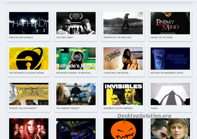The width and height of the screenshot is (197, 139).
Task: Click INVISIBLES: SOUTH AMERICA title
Action: pos(118,108)
